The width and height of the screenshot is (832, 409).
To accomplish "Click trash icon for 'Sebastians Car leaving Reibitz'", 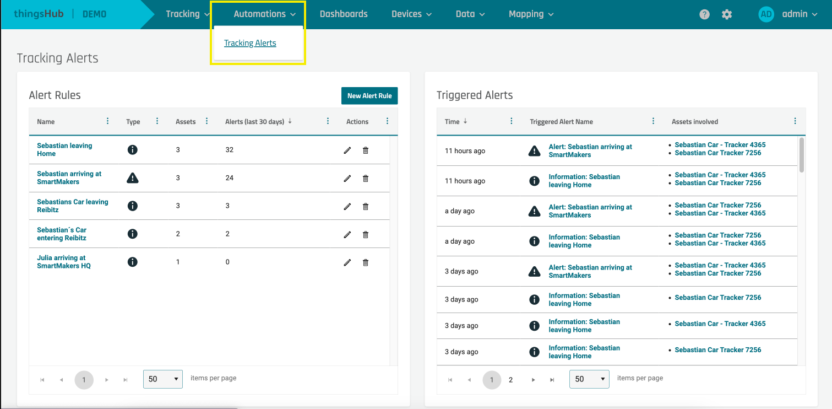I will [x=365, y=206].
